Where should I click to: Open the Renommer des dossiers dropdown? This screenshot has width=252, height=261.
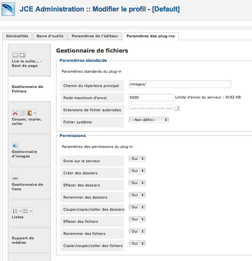[x=137, y=195]
